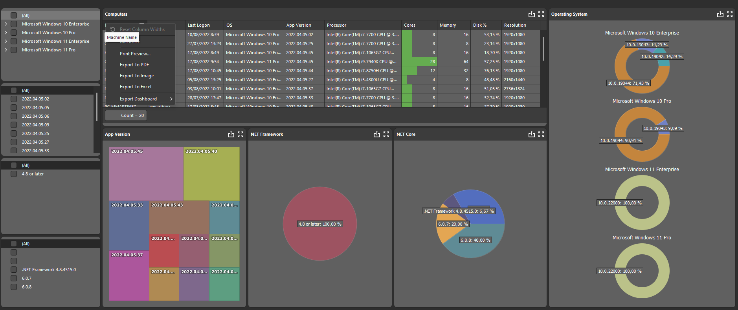Image resolution: width=738 pixels, height=310 pixels.
Task: Click export icon in Operating System panel
Action: click(x=720, y=14)
